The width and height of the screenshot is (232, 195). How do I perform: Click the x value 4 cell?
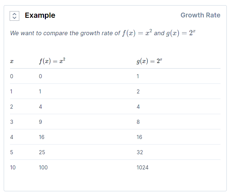(11, 137)
